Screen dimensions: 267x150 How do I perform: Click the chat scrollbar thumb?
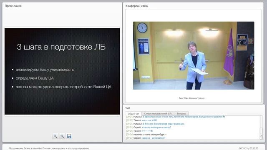(261, 131)
